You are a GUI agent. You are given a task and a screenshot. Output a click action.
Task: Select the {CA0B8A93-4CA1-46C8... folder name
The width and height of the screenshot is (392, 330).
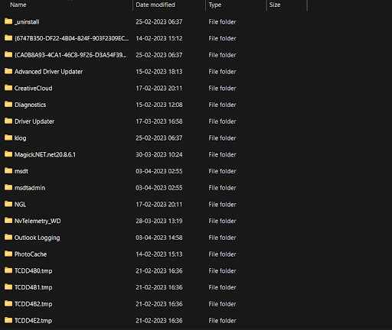coord(70,55)
